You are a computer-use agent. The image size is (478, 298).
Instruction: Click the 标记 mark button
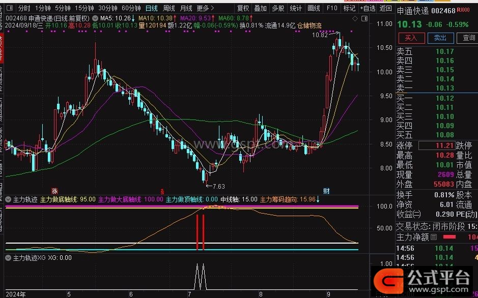(349, 8)
